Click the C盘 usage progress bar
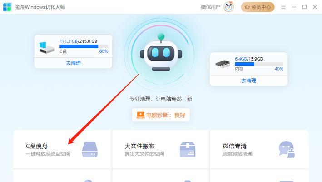 click(84, 46)
